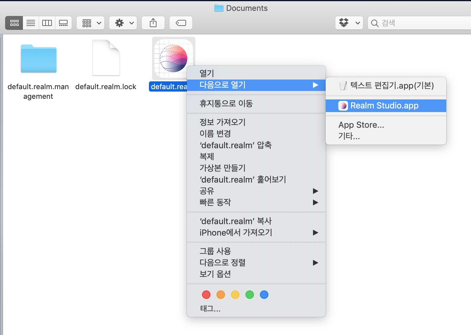Image resolution: width=471 pixels, height=335 pixels.
Task: Apply the orange tag color
Action: (221, 295)
